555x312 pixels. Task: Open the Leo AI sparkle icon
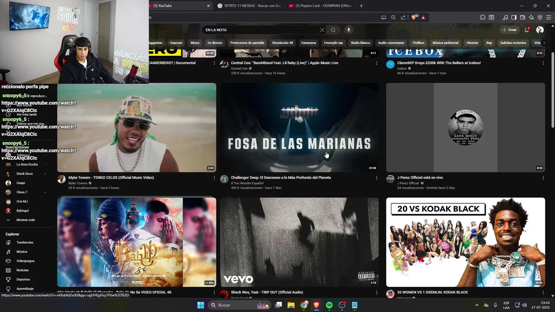[531, 17]
